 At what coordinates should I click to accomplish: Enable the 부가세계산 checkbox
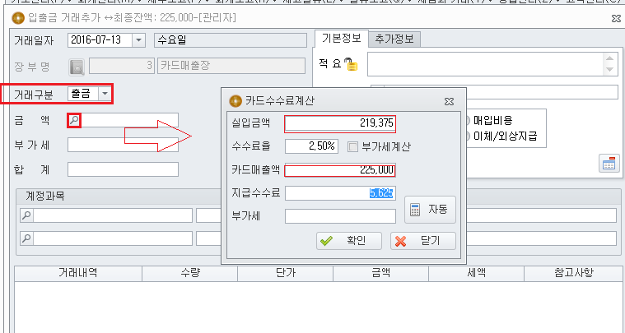pos(352,147)
